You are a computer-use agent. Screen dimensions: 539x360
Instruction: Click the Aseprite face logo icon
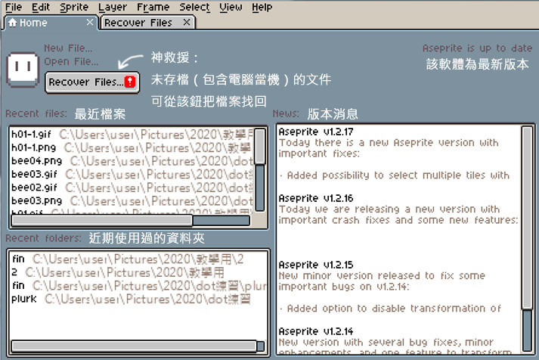tap(22, 67)
